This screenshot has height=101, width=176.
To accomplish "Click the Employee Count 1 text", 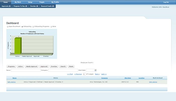I will pyautogui.click(x=87, y=63).
